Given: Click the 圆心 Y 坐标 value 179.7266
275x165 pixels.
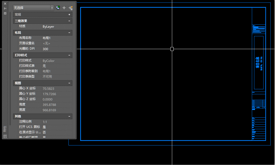Looking at the screenshot, I should [x=49, y=94].
